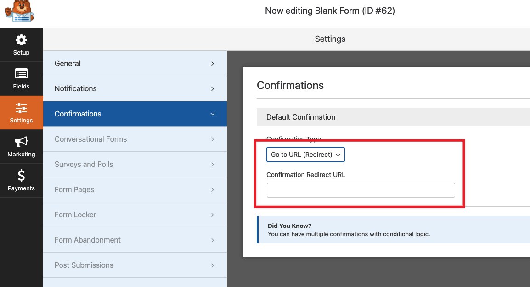This screenshot has width=530, height=287.
Task: Select Form Abandonment menu item
Action: pyautogui.click(x=88, y=240)
